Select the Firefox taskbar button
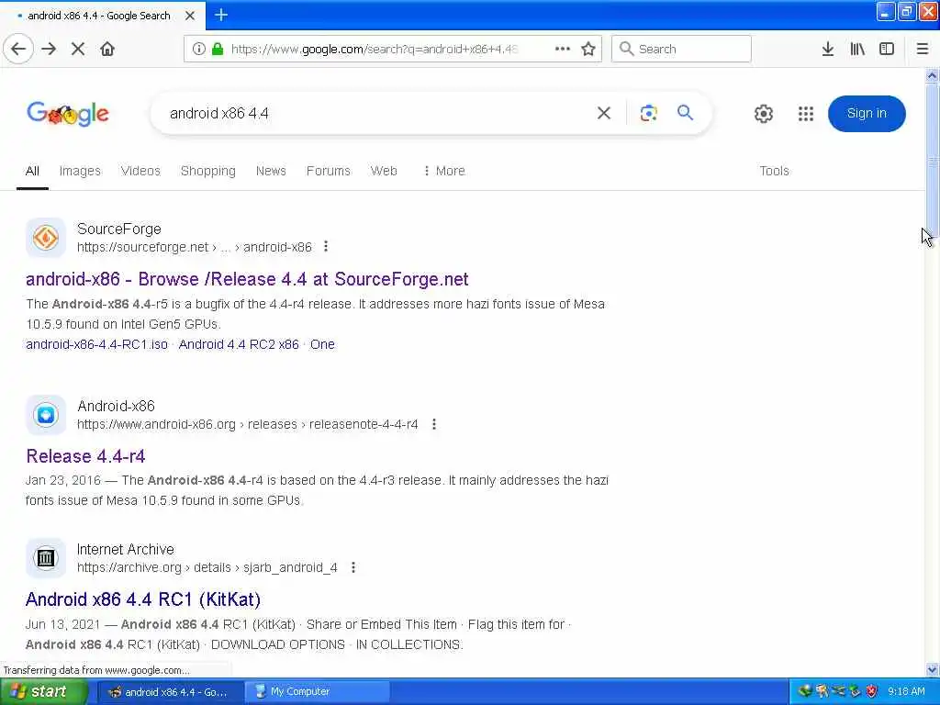Viewport: 940px width, 705px height. tap(171, 692)
